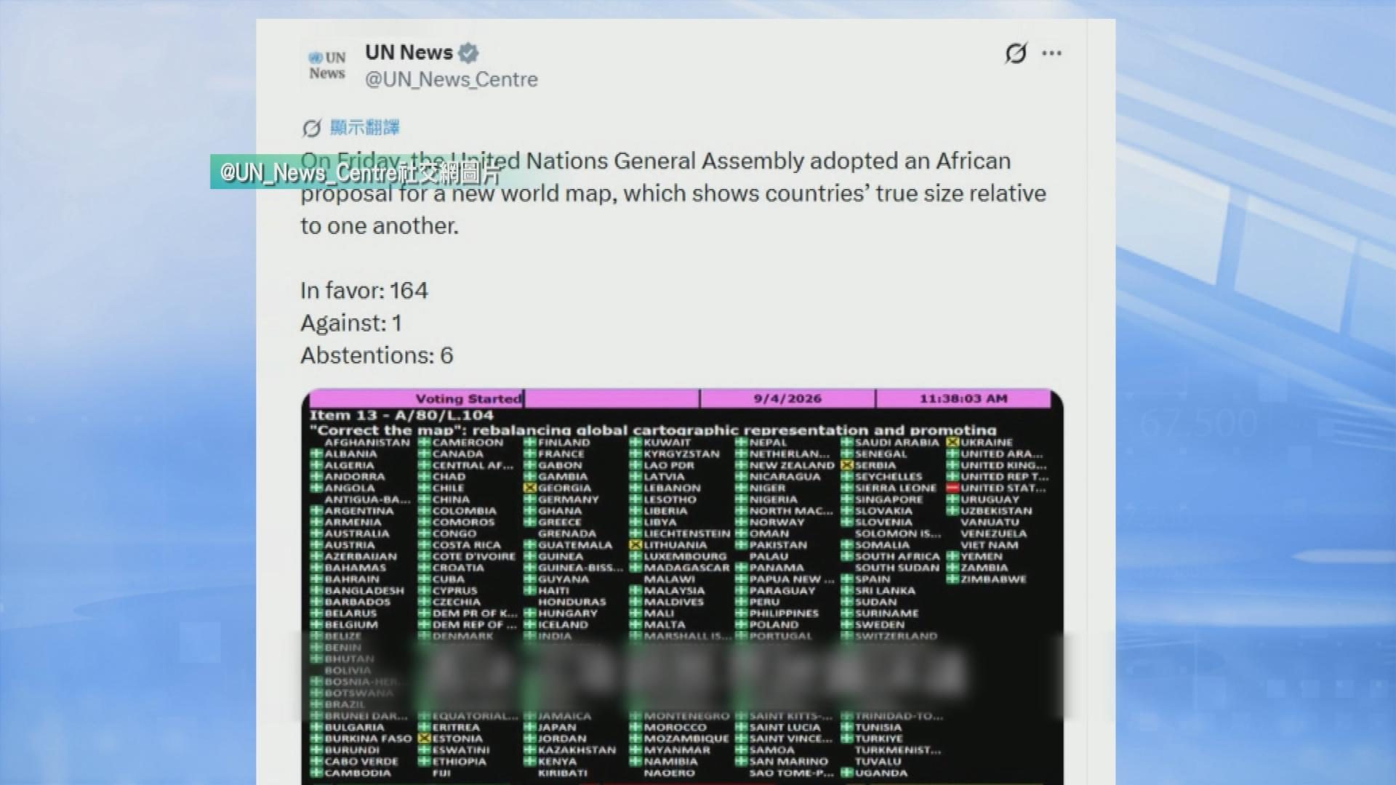This screenshot has height=785, width=1396.
Task: Click AFGHANISTAN on the voting board
Action: [367, 442]
